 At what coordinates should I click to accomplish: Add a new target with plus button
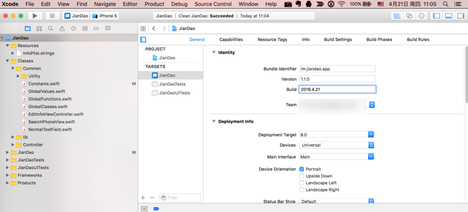(143, 197)
